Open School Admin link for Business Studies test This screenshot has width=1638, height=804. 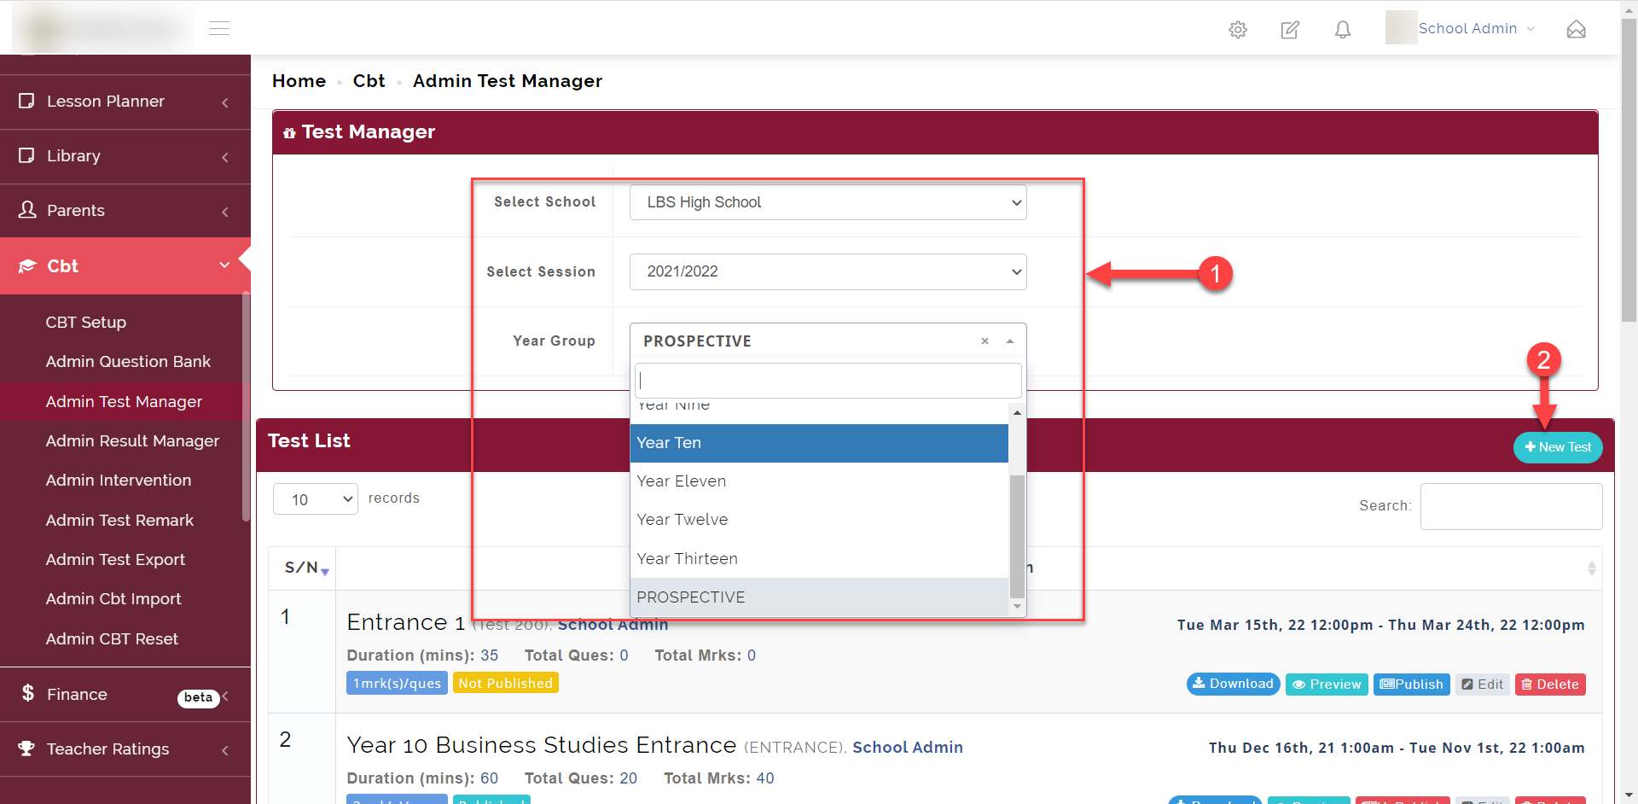coord(908,747)
